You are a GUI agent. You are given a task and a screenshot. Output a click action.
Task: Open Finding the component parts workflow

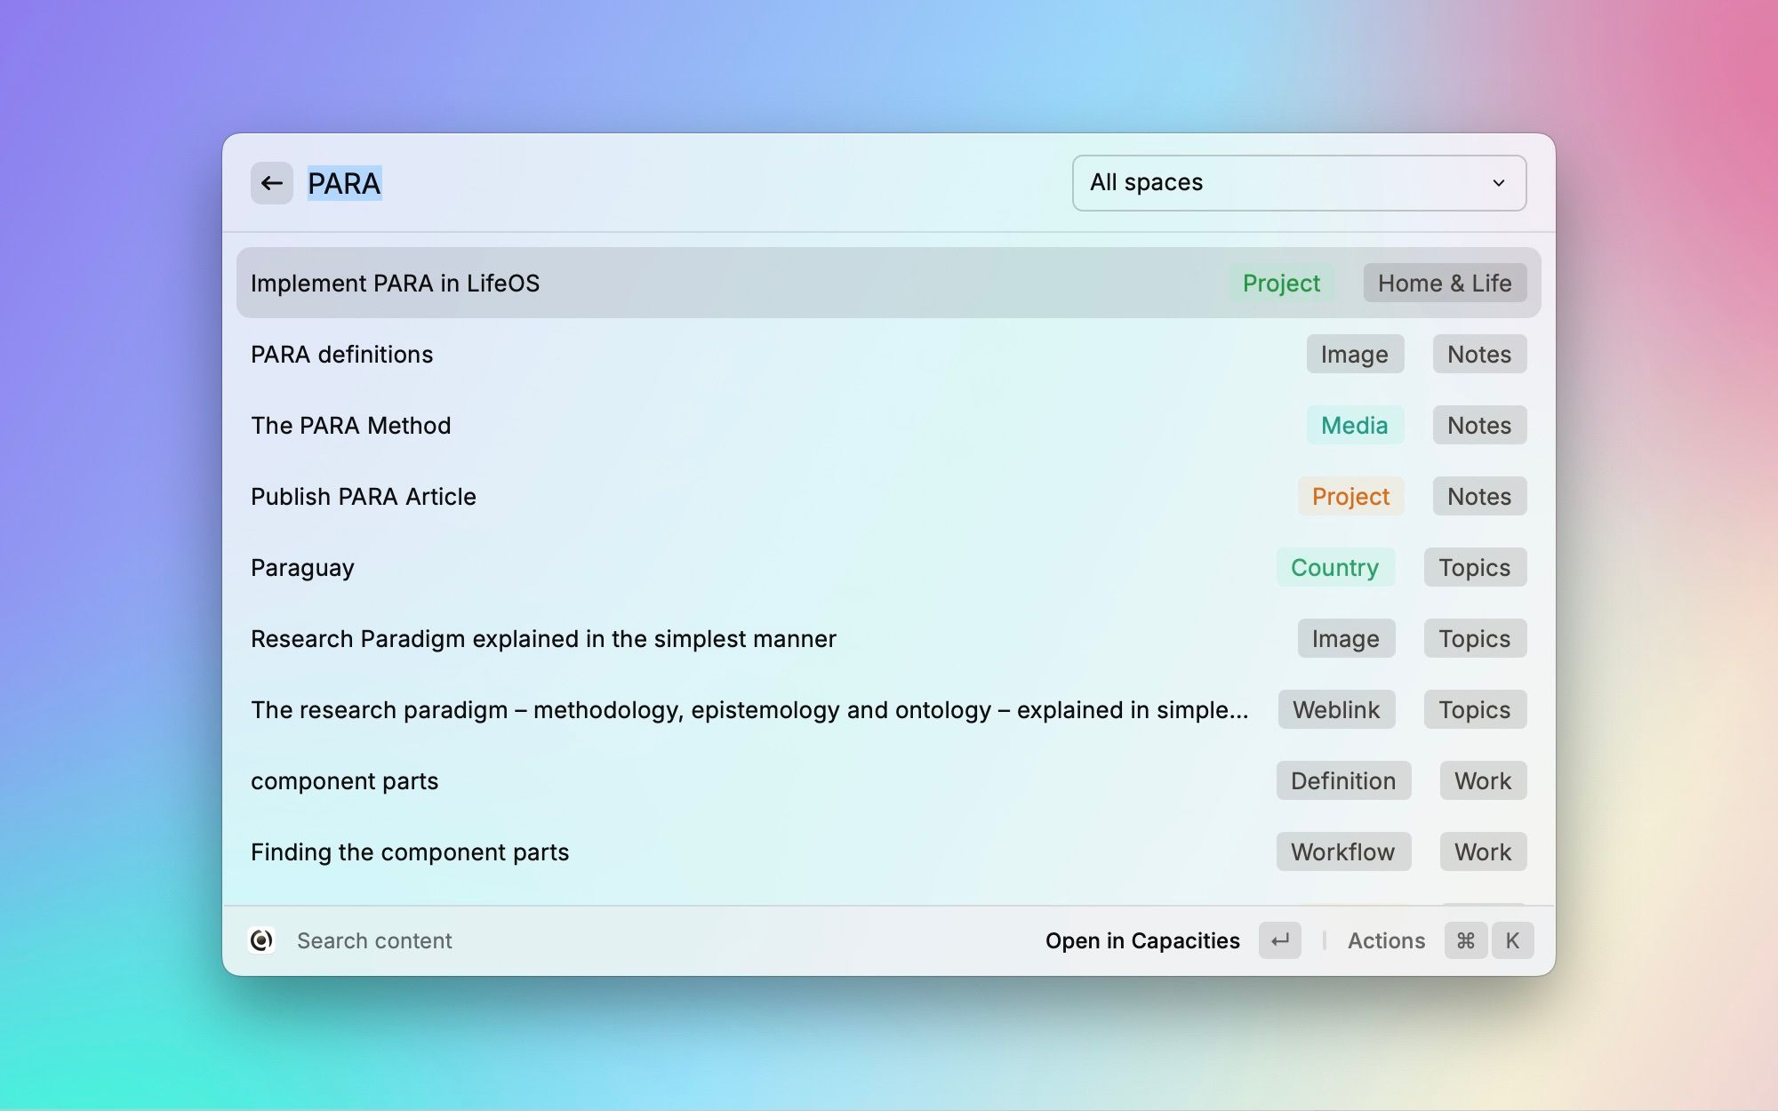pos(409,851)
